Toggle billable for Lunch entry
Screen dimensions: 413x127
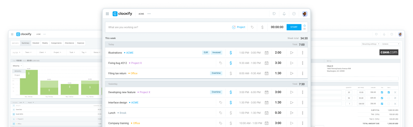point(231,113)
